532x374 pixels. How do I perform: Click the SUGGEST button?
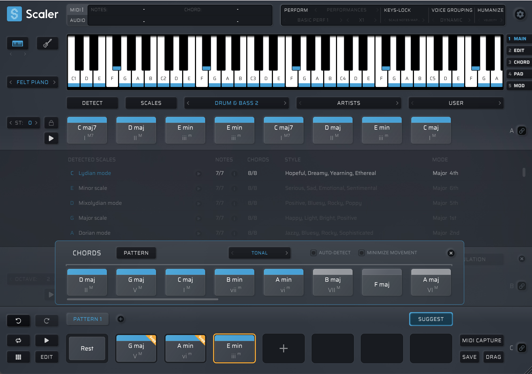point(431,319)
